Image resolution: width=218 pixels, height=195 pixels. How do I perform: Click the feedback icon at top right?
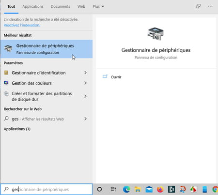(198, 6)
